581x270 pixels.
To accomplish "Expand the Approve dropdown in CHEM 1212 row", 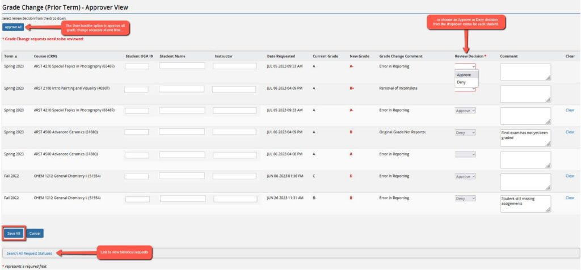I will click(465, 176).
